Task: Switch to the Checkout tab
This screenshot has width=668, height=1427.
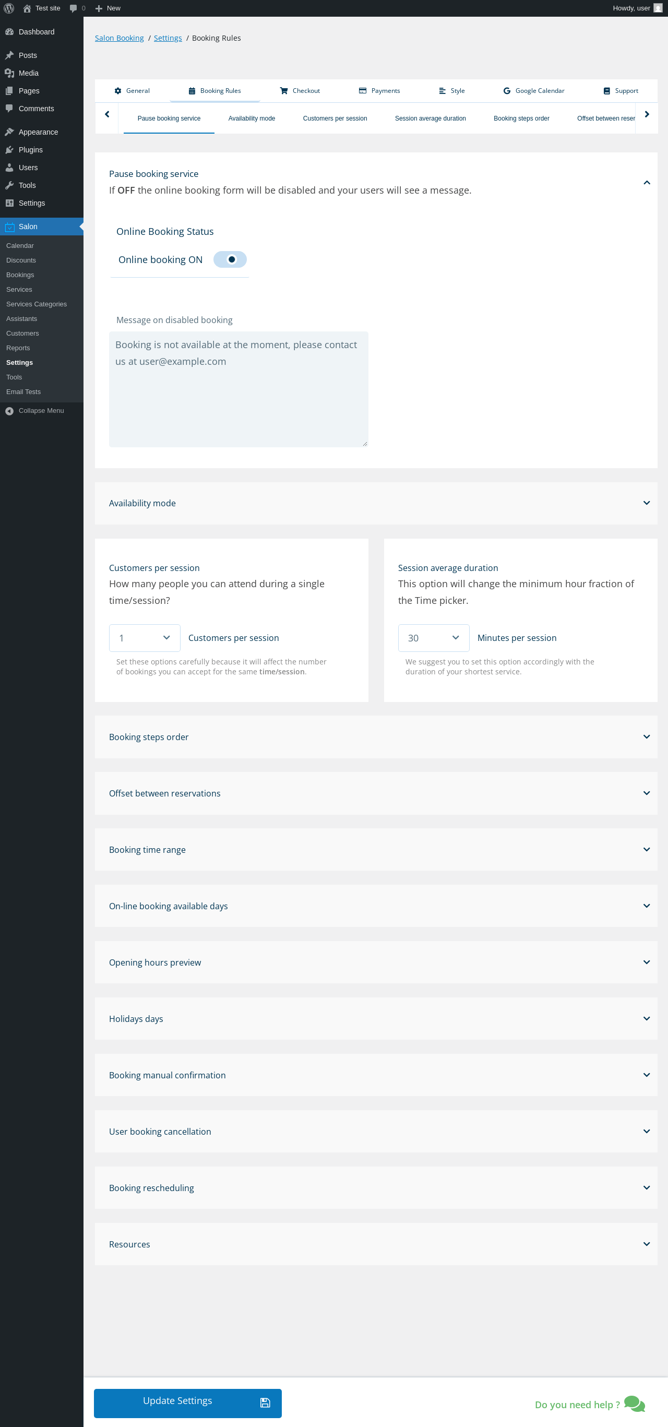Action: [300, 91]
